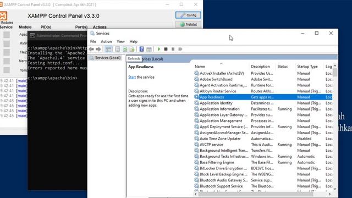Click the XAMPP orange logo icon
Viewport: 352px width, 198px height.
click(x=4, y=16)
